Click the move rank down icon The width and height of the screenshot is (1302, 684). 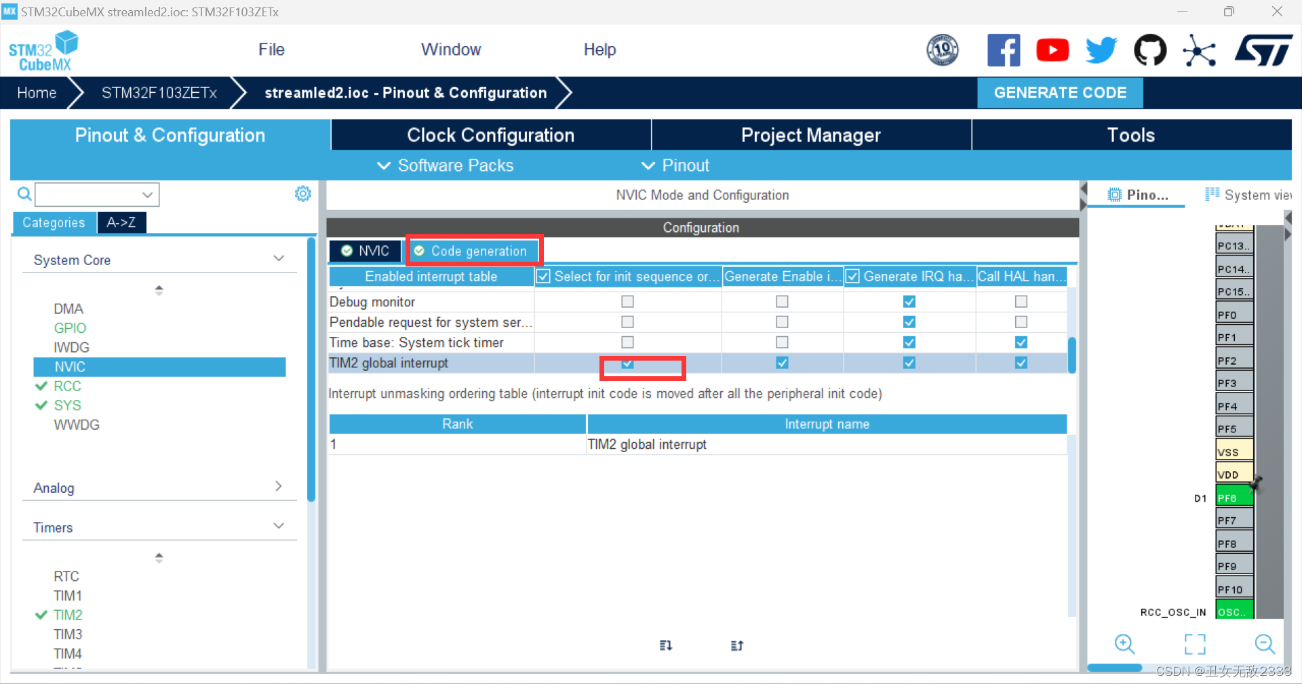pos(666,645)
